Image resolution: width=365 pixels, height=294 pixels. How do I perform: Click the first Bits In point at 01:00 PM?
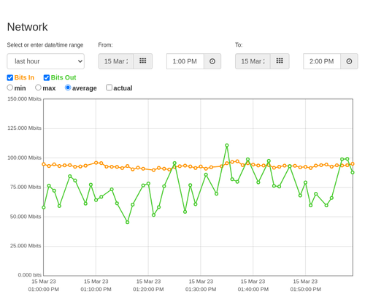[44, 164]
